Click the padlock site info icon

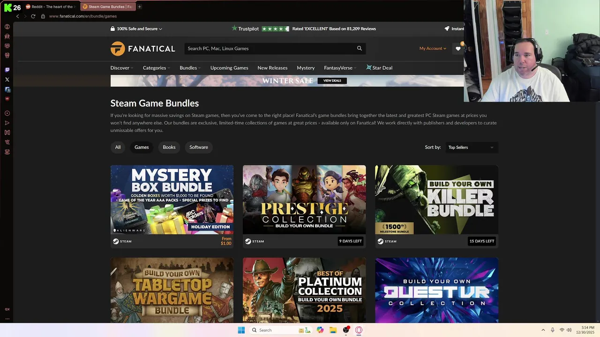coord(43,16)
